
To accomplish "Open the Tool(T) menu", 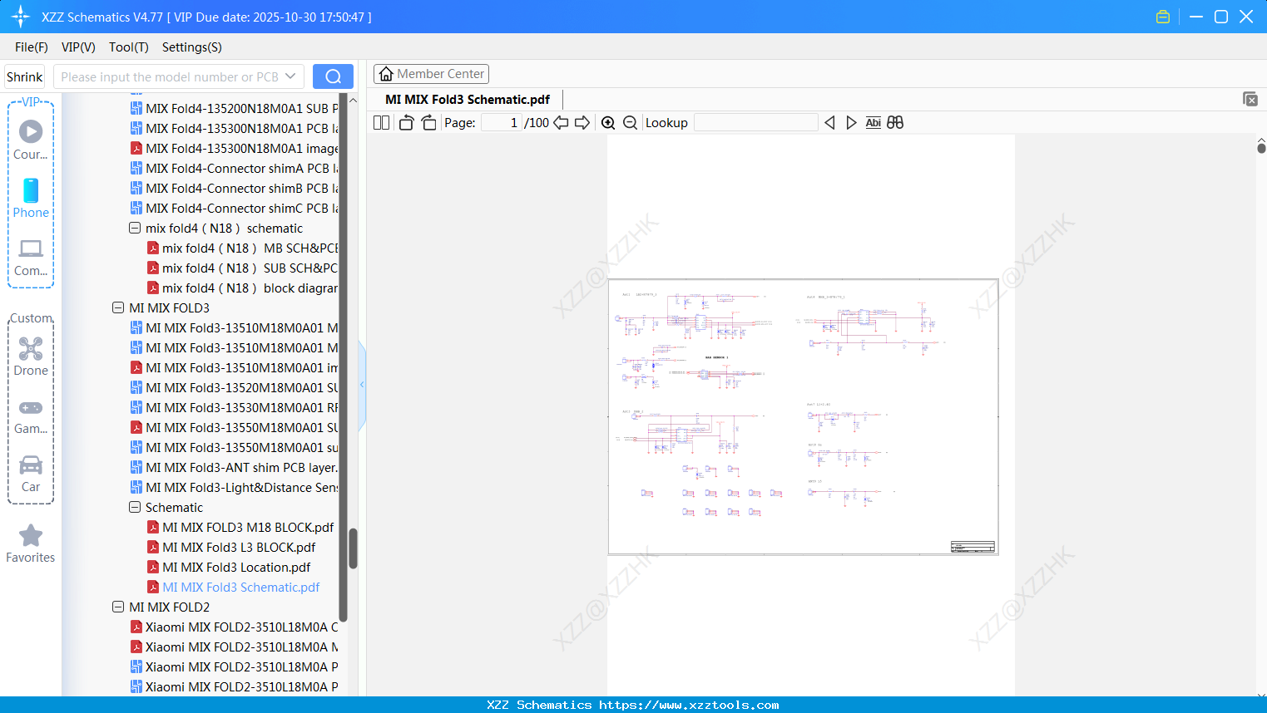I will tap(129, 47).
